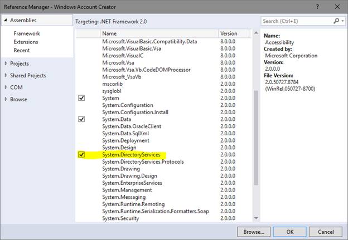Select the Extensions category
This screenshot has height=240, width=348.
coord(26,42)
